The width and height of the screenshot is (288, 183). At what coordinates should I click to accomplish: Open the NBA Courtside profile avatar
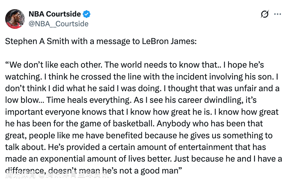click(15, 19)
